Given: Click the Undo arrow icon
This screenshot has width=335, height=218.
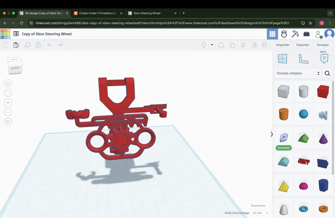Looking at the screenshot, I should [49, 45].
